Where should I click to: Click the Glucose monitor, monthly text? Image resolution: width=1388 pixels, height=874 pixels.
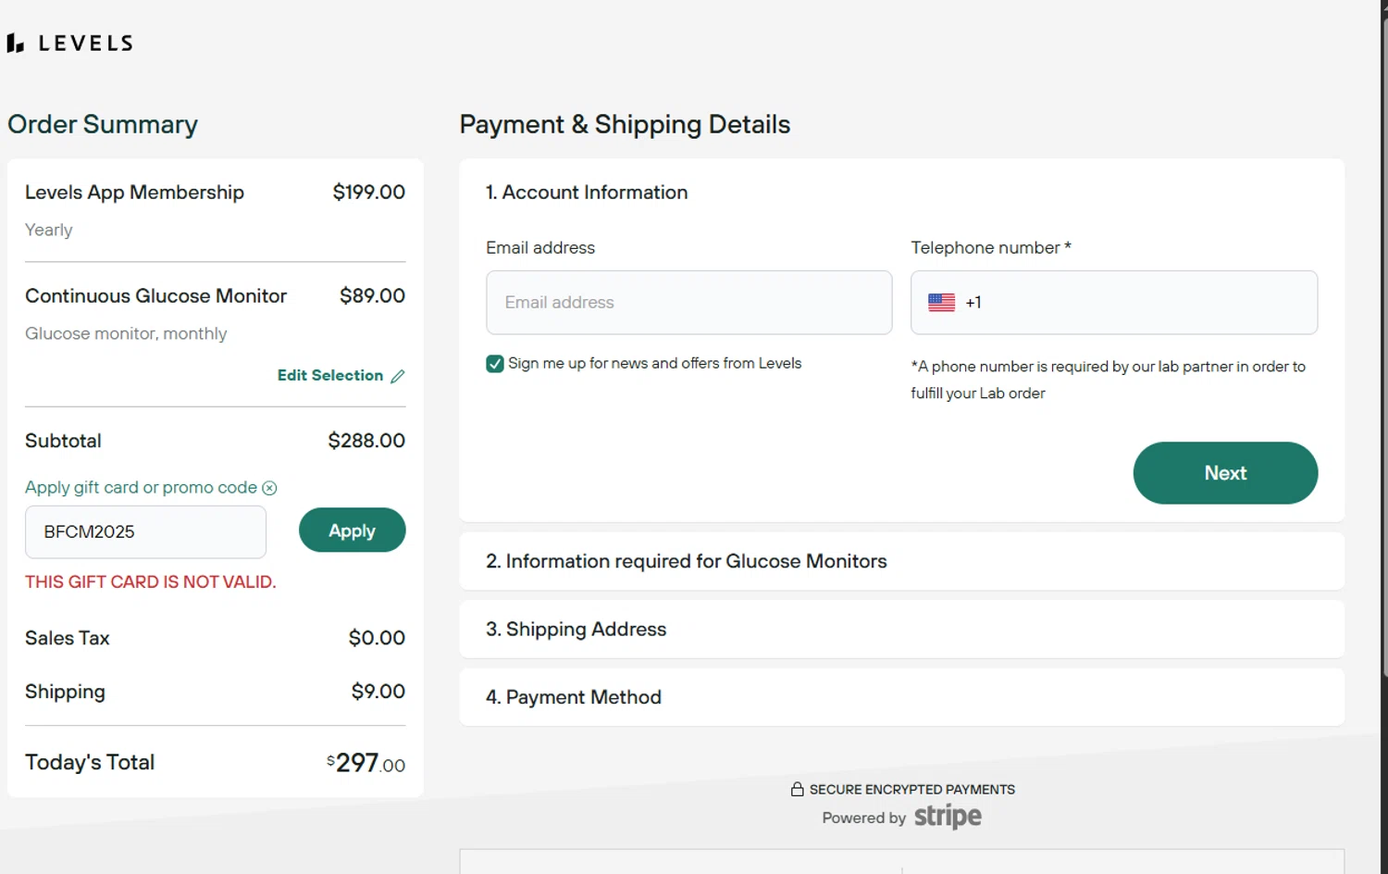click(126, 334)
